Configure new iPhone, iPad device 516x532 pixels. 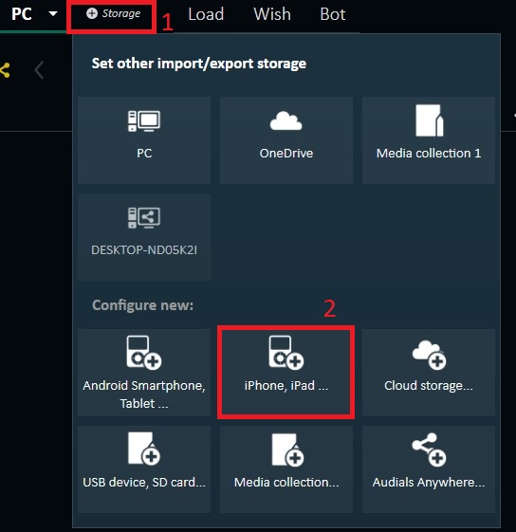(x=286, y=372)
